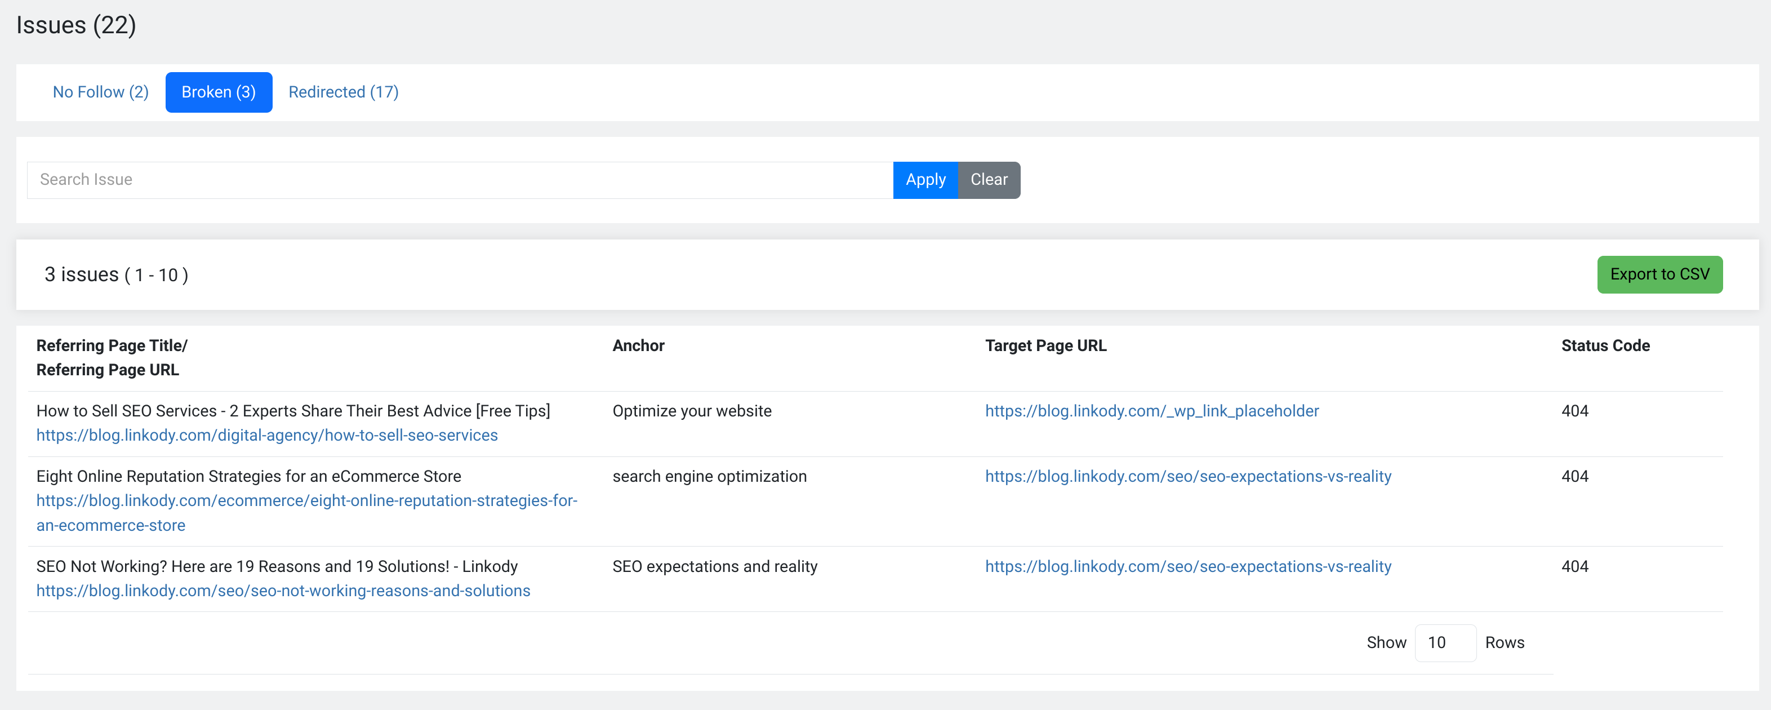
Task: Click the Issues (22) page heading
Action: [x=76, y=25]
